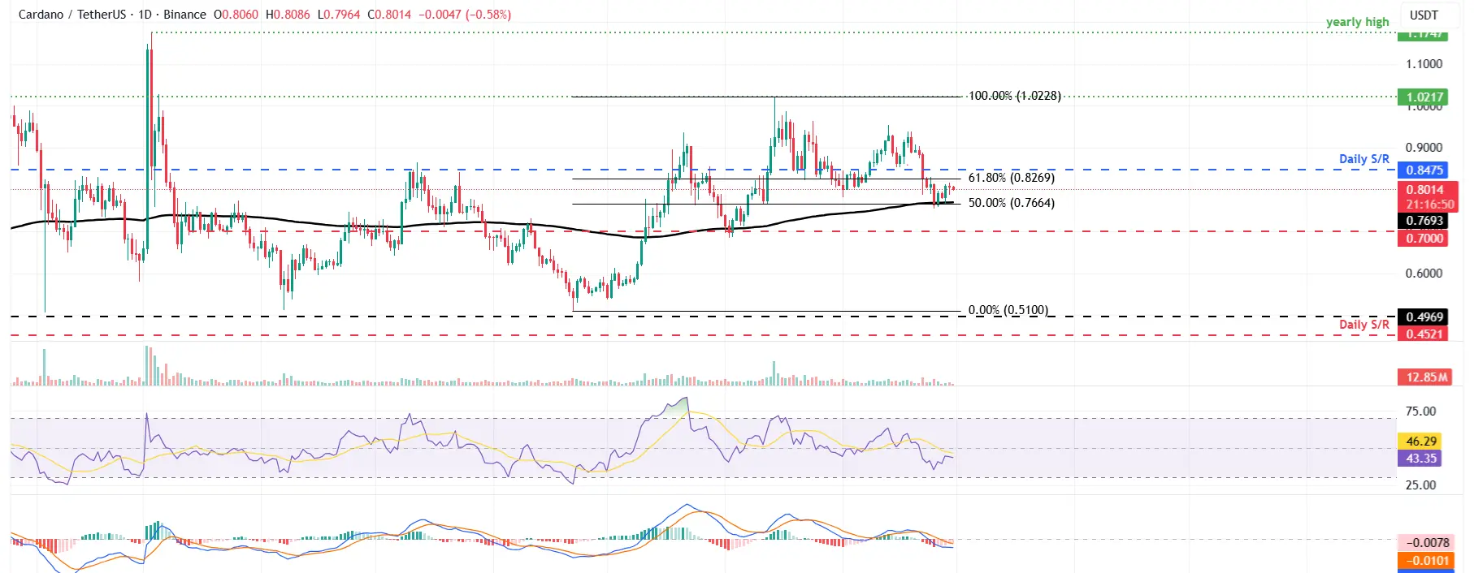Click the blue "Daily S/R" label near 0.8475
This screenshot has width=1474, height=573.
pos(1363,159)
